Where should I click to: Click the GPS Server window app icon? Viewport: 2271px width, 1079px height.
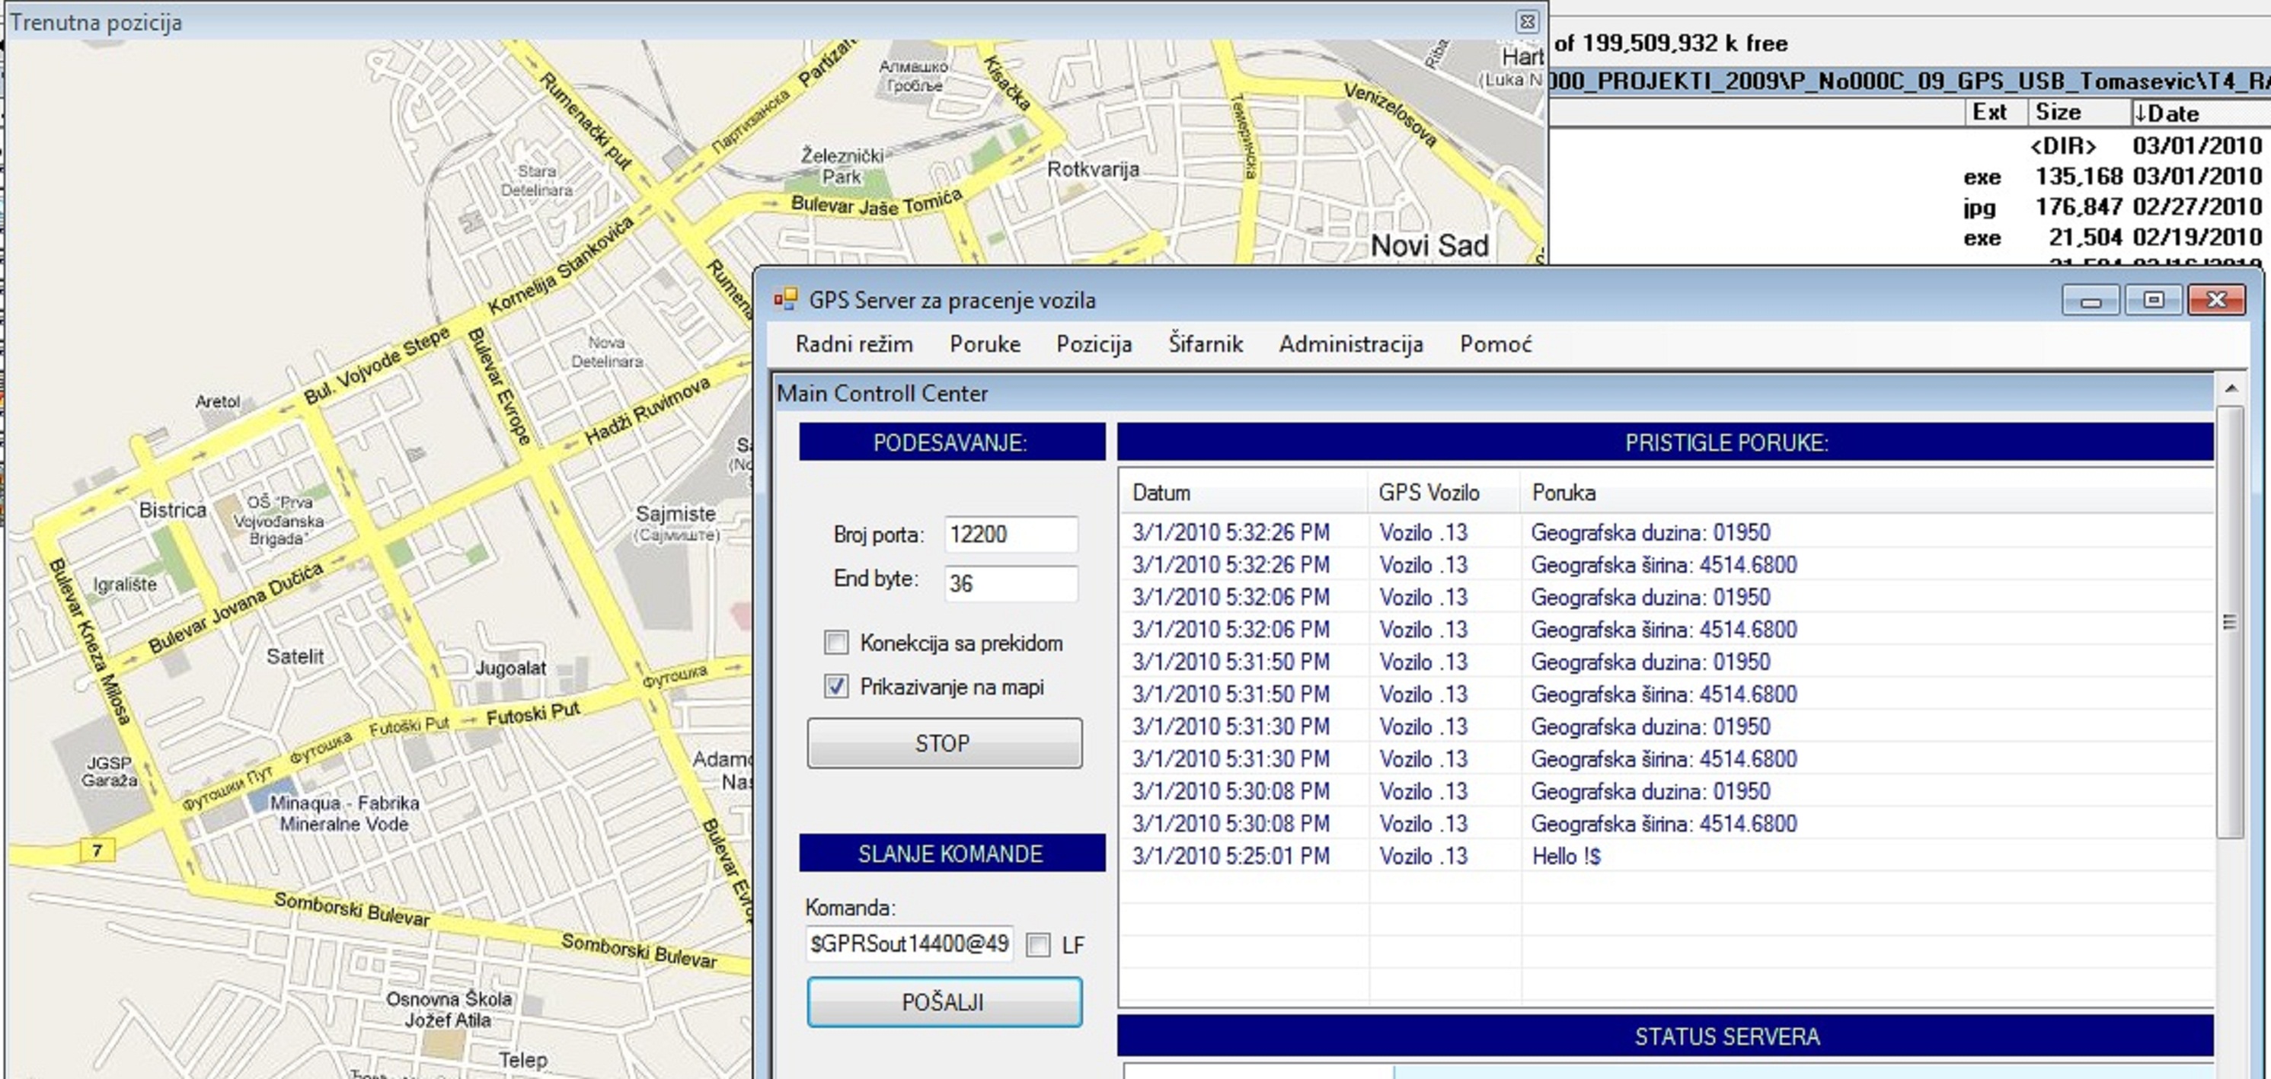(784, 300)
